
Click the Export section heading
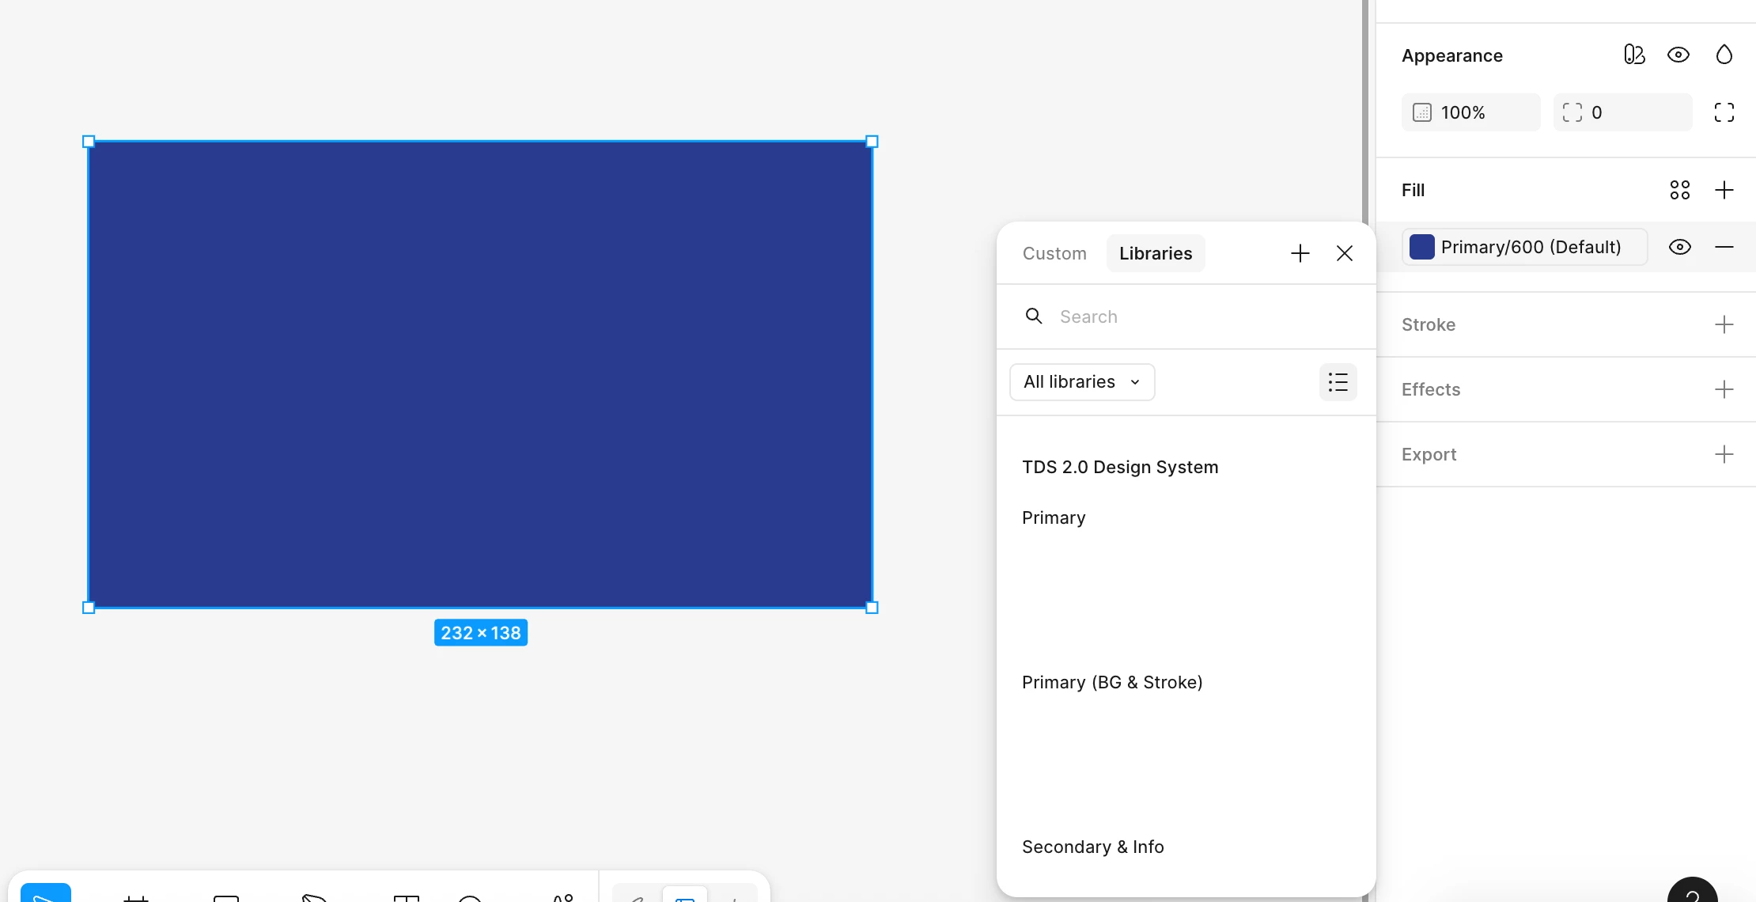tap(1429, 454)
